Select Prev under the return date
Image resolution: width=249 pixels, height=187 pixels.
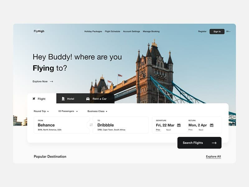point(190,130)
